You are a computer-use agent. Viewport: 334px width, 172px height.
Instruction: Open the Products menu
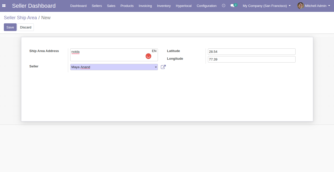127,6
